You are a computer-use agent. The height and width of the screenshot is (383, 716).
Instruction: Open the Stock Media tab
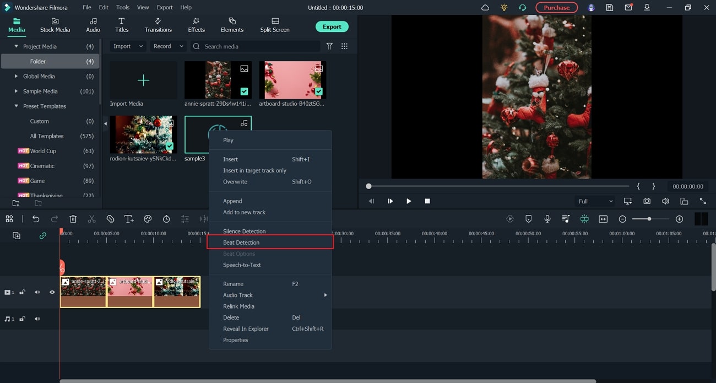tap(55, 25)
